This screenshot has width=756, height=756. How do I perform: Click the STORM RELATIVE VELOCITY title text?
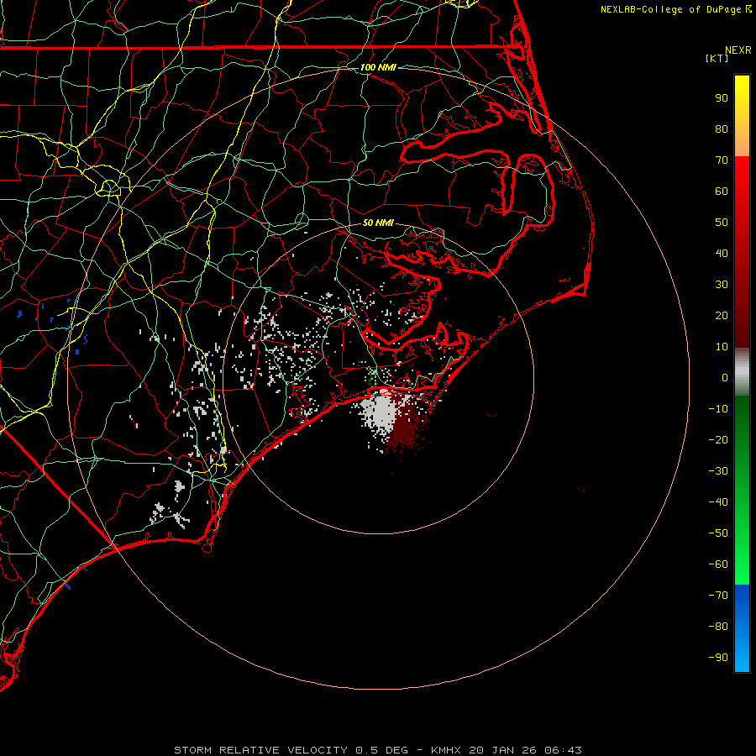(260, 750)
